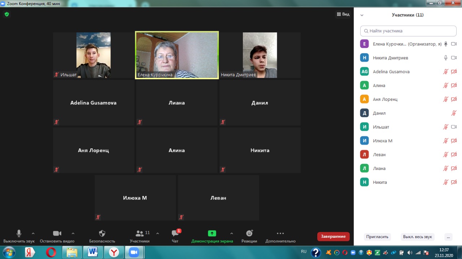Image resolution: width=462 pixels, height=259 pixels.
Task: Open the Чат chat icon
Action: click(175, 233)
